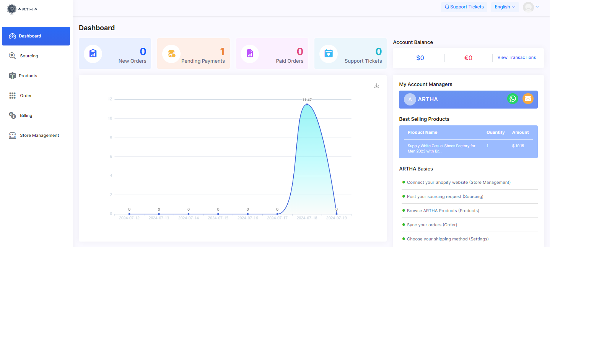Contact the account manager via WhatsApp icon
Viewport: 612px width, 344px height.
click(x=513, y=99)
